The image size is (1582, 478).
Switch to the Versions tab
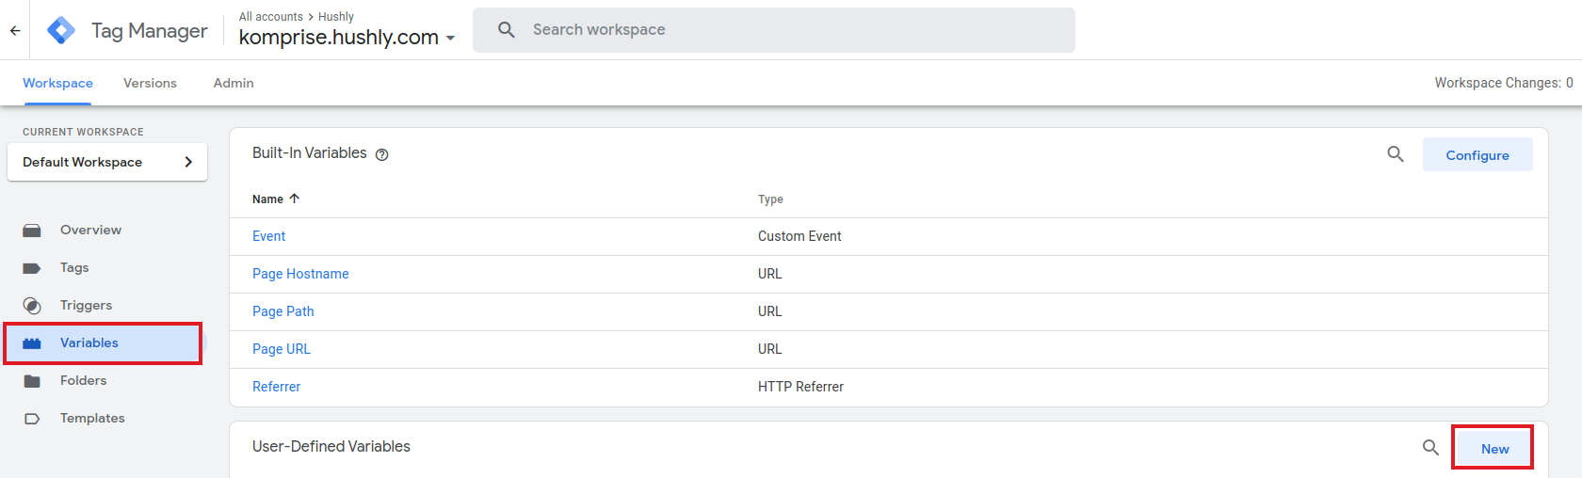click(x=150, y=83)
